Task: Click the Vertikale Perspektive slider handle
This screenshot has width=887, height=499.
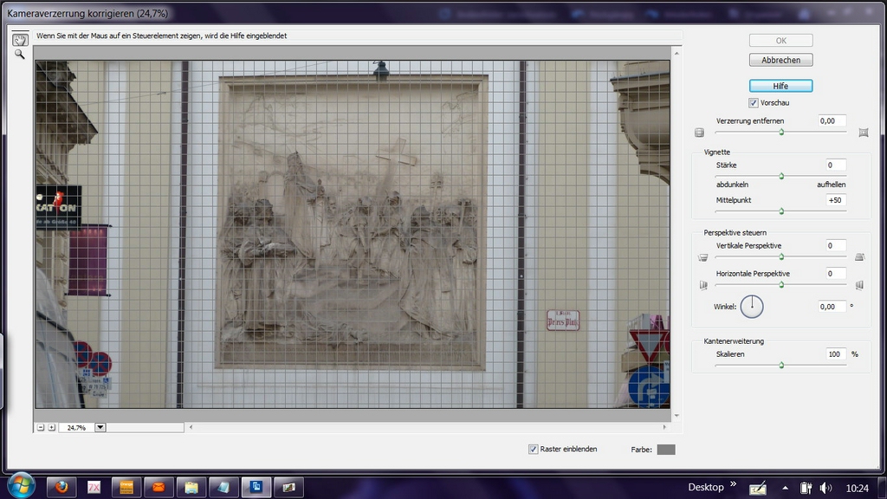Action: [x=781, y=256]
